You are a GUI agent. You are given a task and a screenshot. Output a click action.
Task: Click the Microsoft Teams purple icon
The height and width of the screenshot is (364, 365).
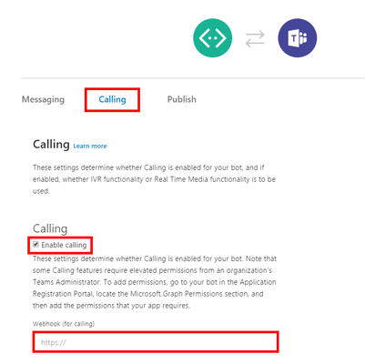click(298, 38)
